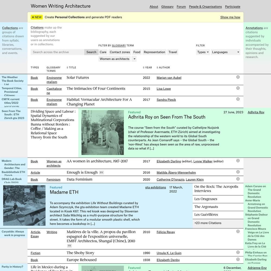Click the Show me how link
271x271 pixels.
coord(230,17)
